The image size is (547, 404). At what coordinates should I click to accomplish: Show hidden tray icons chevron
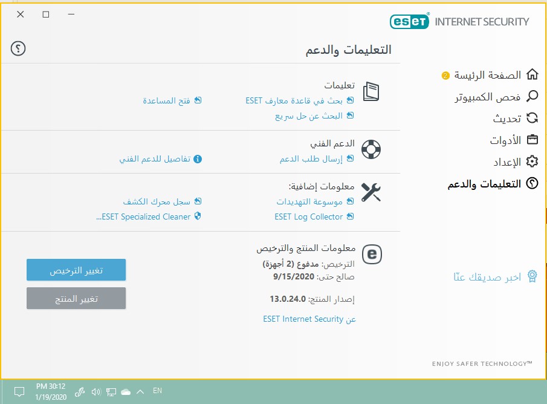point(140,392)
